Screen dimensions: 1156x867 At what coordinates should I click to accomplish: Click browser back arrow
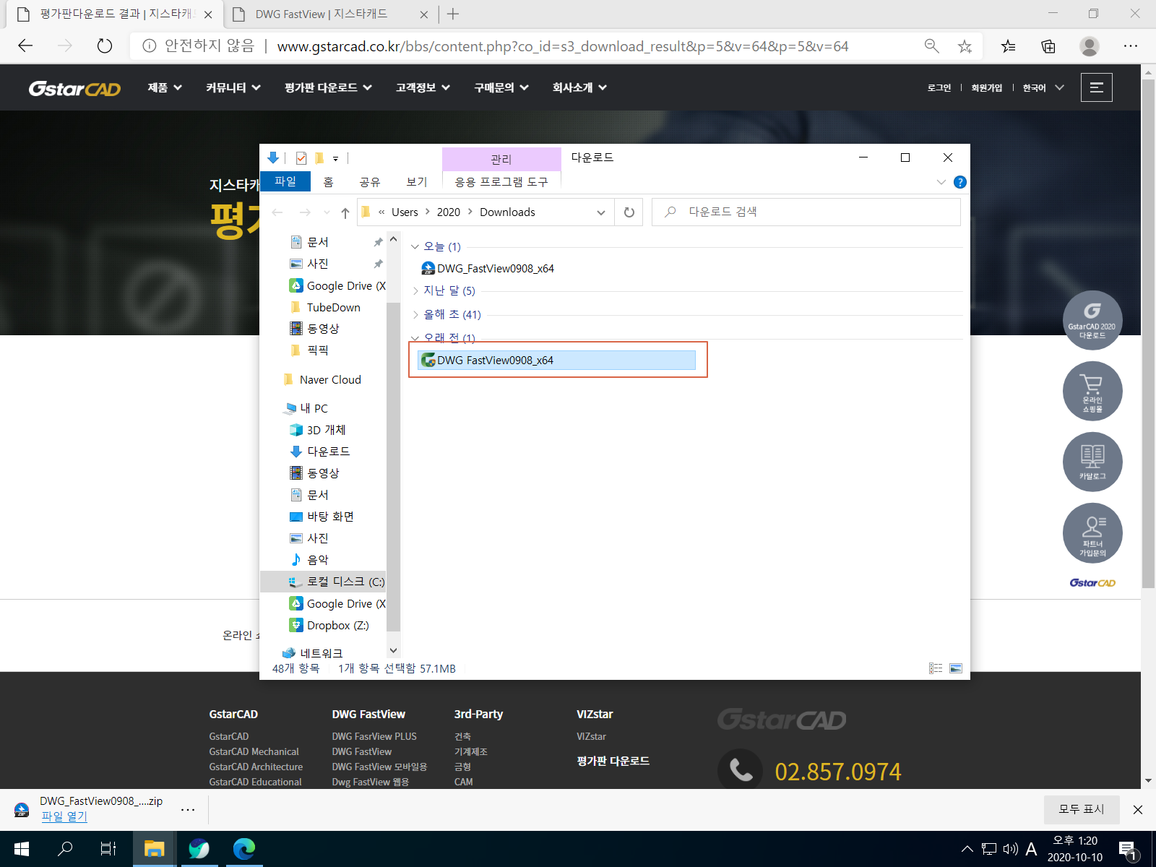pos(26,46)
